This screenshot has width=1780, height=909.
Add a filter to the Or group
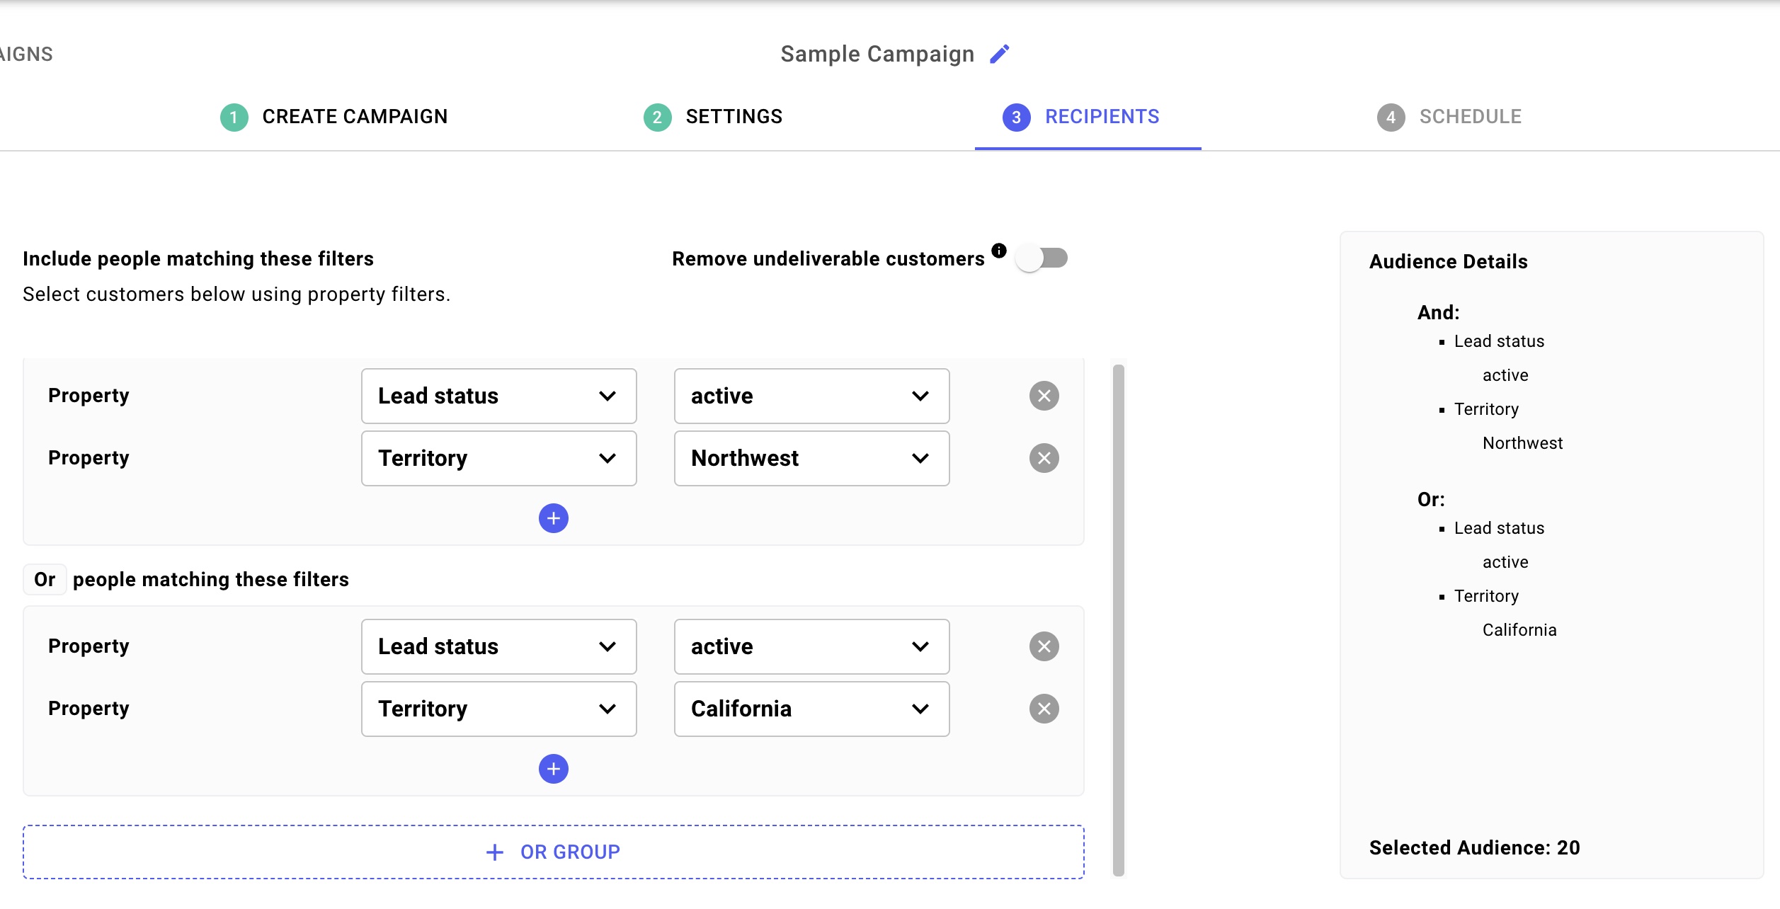point(553,769)
